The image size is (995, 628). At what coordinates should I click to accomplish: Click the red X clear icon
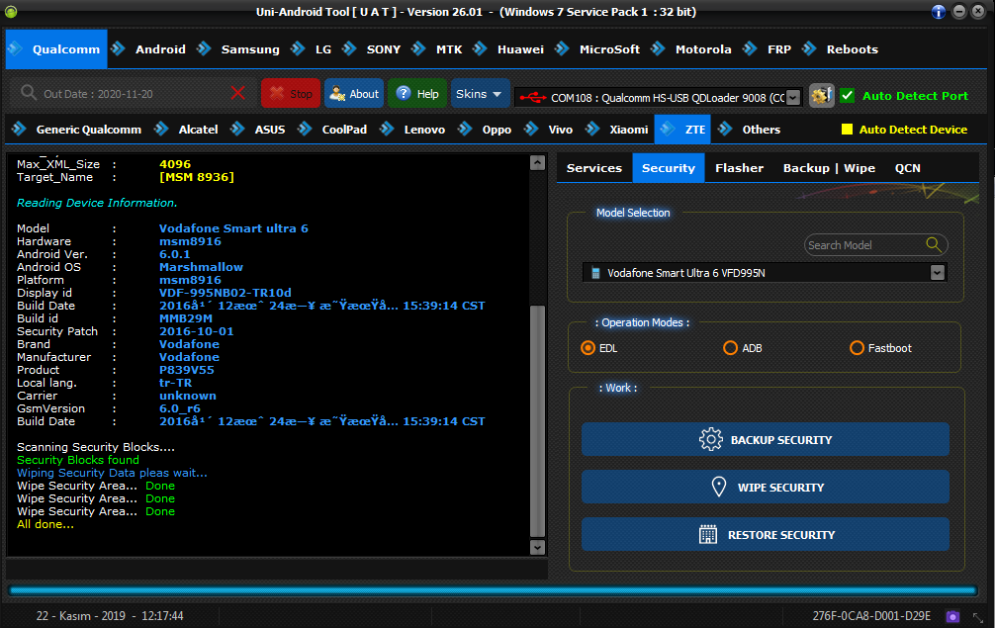(x=237, y=93)
